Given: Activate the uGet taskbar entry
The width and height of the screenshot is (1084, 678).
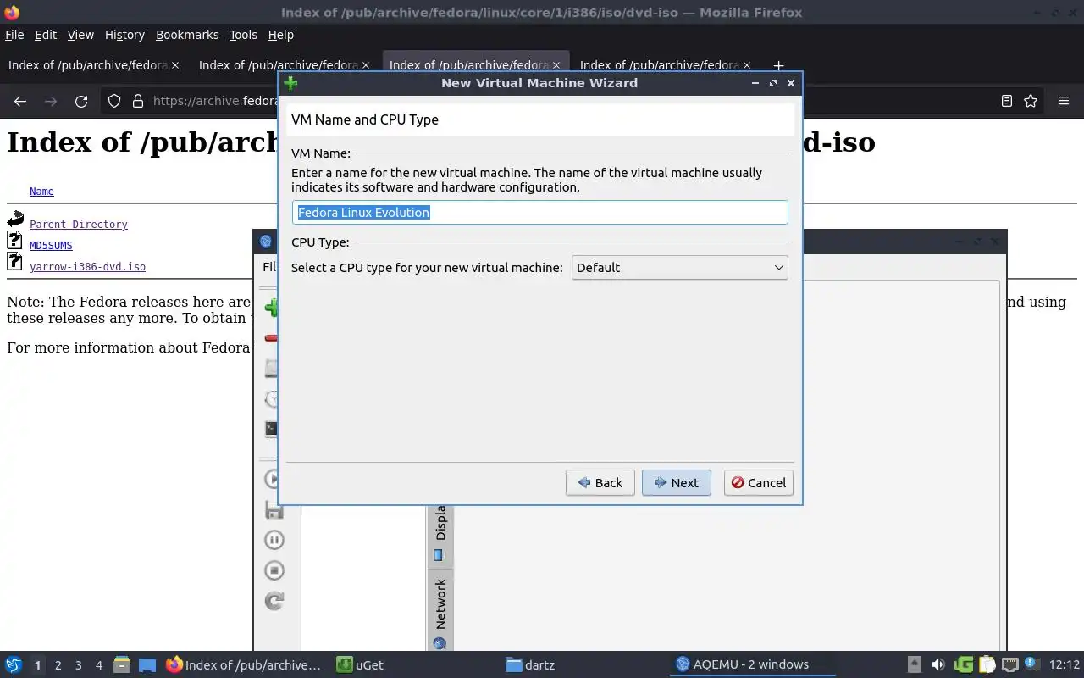Looking at the screenshot, I should [x=414, y=665].
